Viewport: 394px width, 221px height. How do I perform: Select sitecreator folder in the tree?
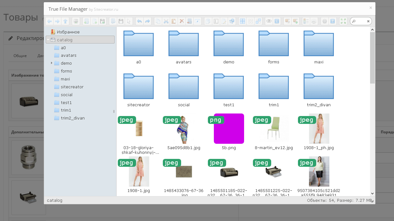(72, 87)
